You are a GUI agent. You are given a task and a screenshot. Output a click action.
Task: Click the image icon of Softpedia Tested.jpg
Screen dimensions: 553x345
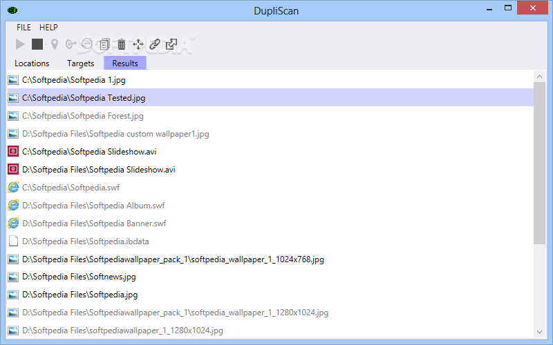click(13, 98)
